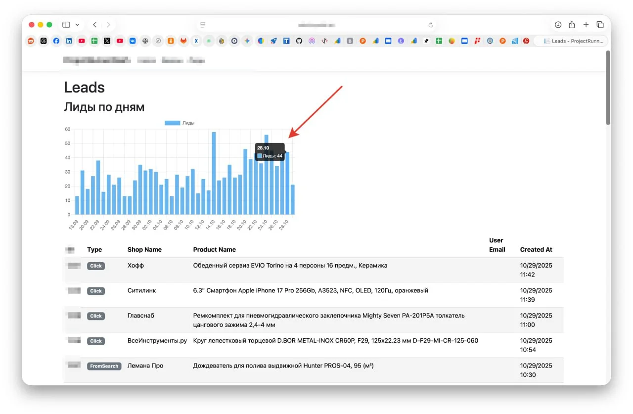
Task: Open a new tab with plus button
Action: [x=586, y=25]
